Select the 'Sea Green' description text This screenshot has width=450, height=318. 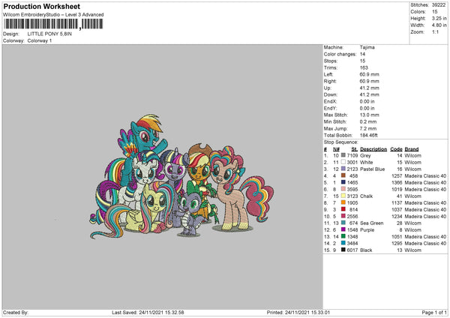pyautogui.click(x=371, y=223)
